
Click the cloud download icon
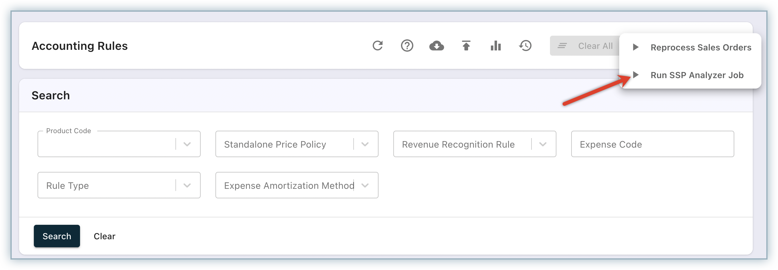[436, 46]
